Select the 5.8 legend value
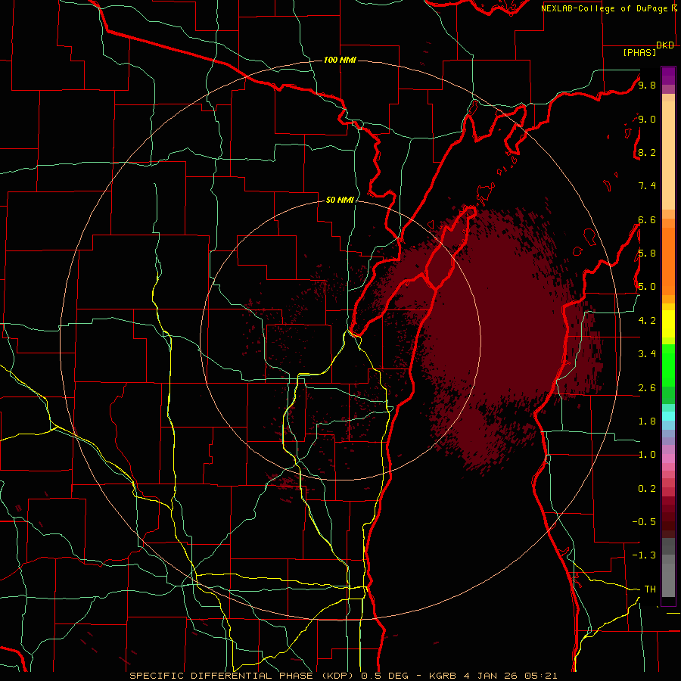This screenshot has height=681, width=681. [x=647, y=253]
